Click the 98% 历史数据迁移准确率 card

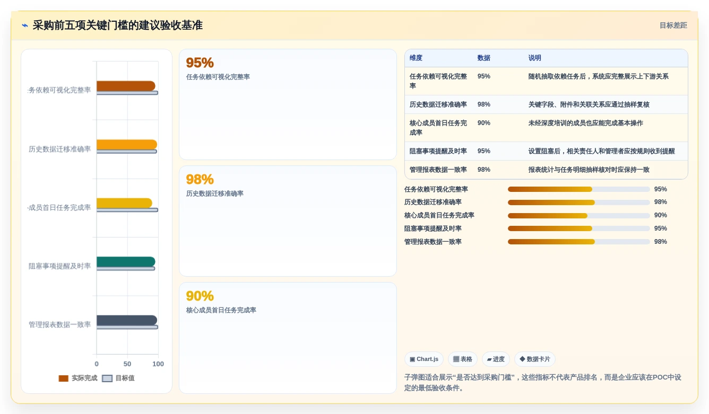point(288,221)
